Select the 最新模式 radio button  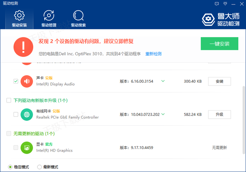(x=40, y=167)
